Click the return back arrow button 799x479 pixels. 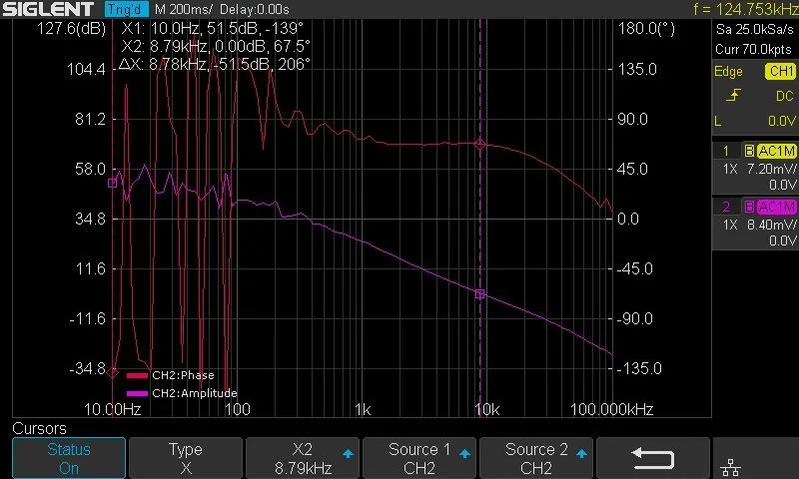pyautogui.click(x=653, y=458)
